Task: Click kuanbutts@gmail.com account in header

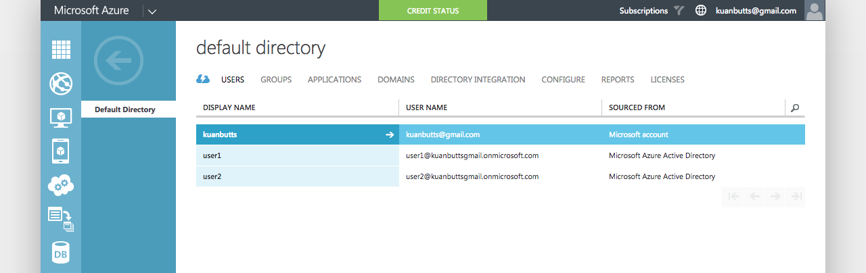Action: 756,11
